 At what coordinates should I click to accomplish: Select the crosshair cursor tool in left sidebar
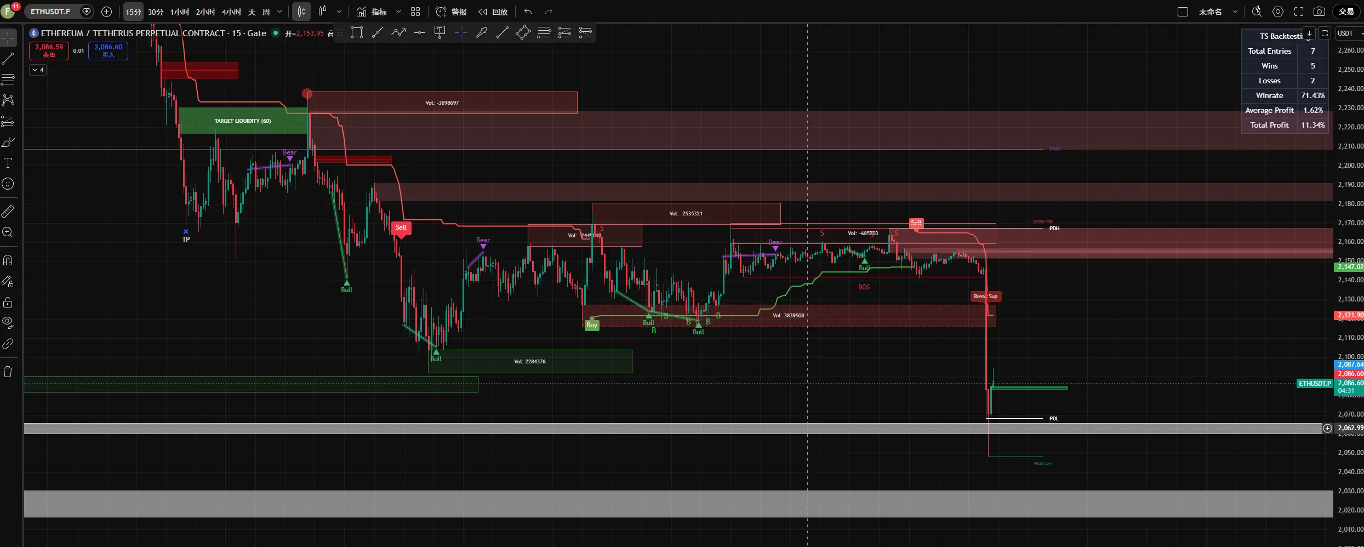click(8, 38)
